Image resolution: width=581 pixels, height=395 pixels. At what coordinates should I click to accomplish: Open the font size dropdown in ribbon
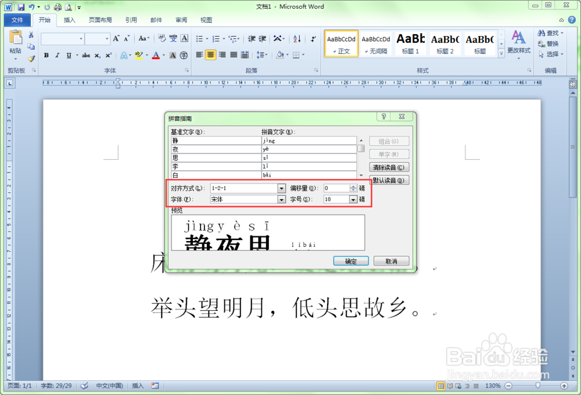click(107, 38)
